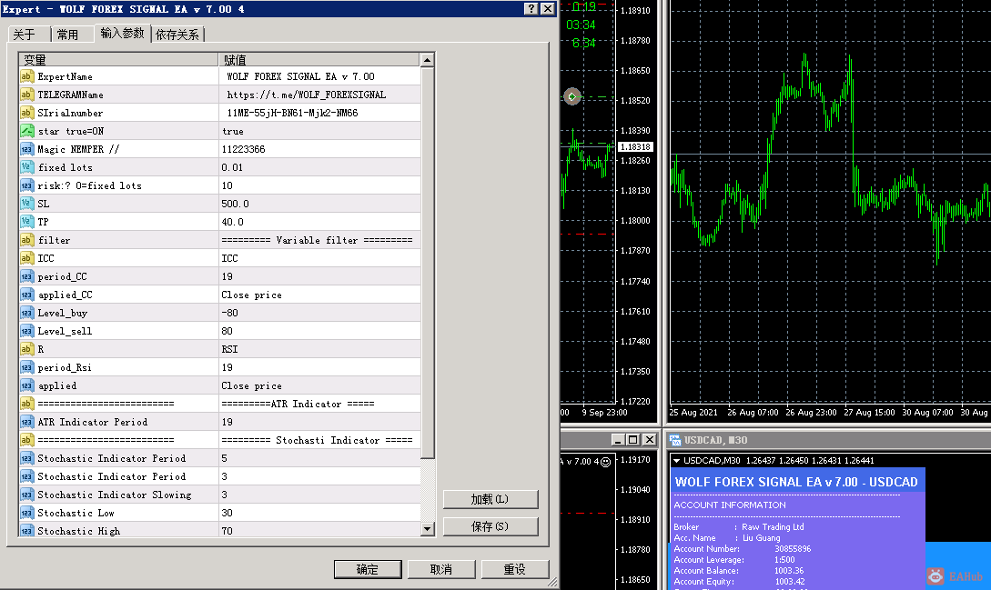
Task: Edit the TP value 40.0
Action: (x=319, y=222)
